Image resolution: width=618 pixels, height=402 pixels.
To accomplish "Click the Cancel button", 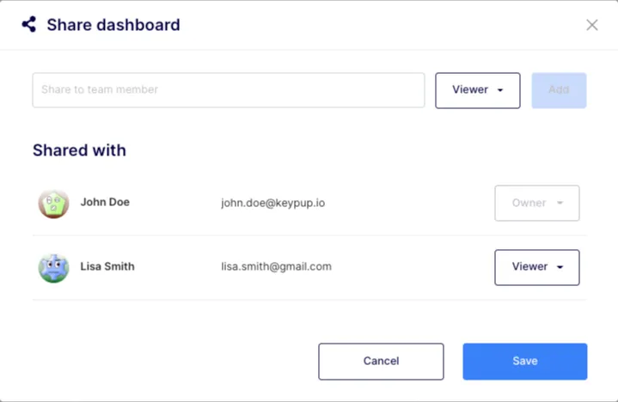I will [x=381, y=362].
